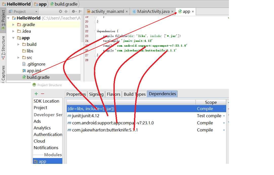Select SDK Location in Project Structure sidebar
The width and height of the screenshot is (274, 175).
[46, 101]
